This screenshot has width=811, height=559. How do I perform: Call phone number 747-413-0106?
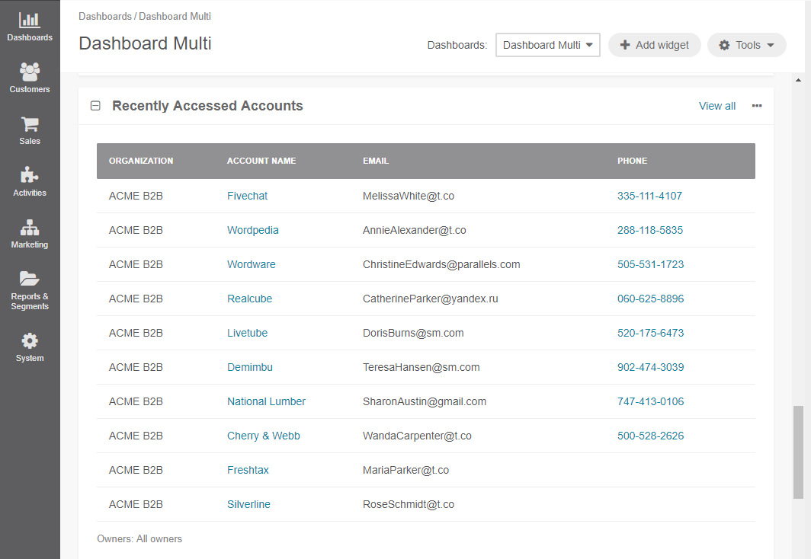tap(650, 401)
